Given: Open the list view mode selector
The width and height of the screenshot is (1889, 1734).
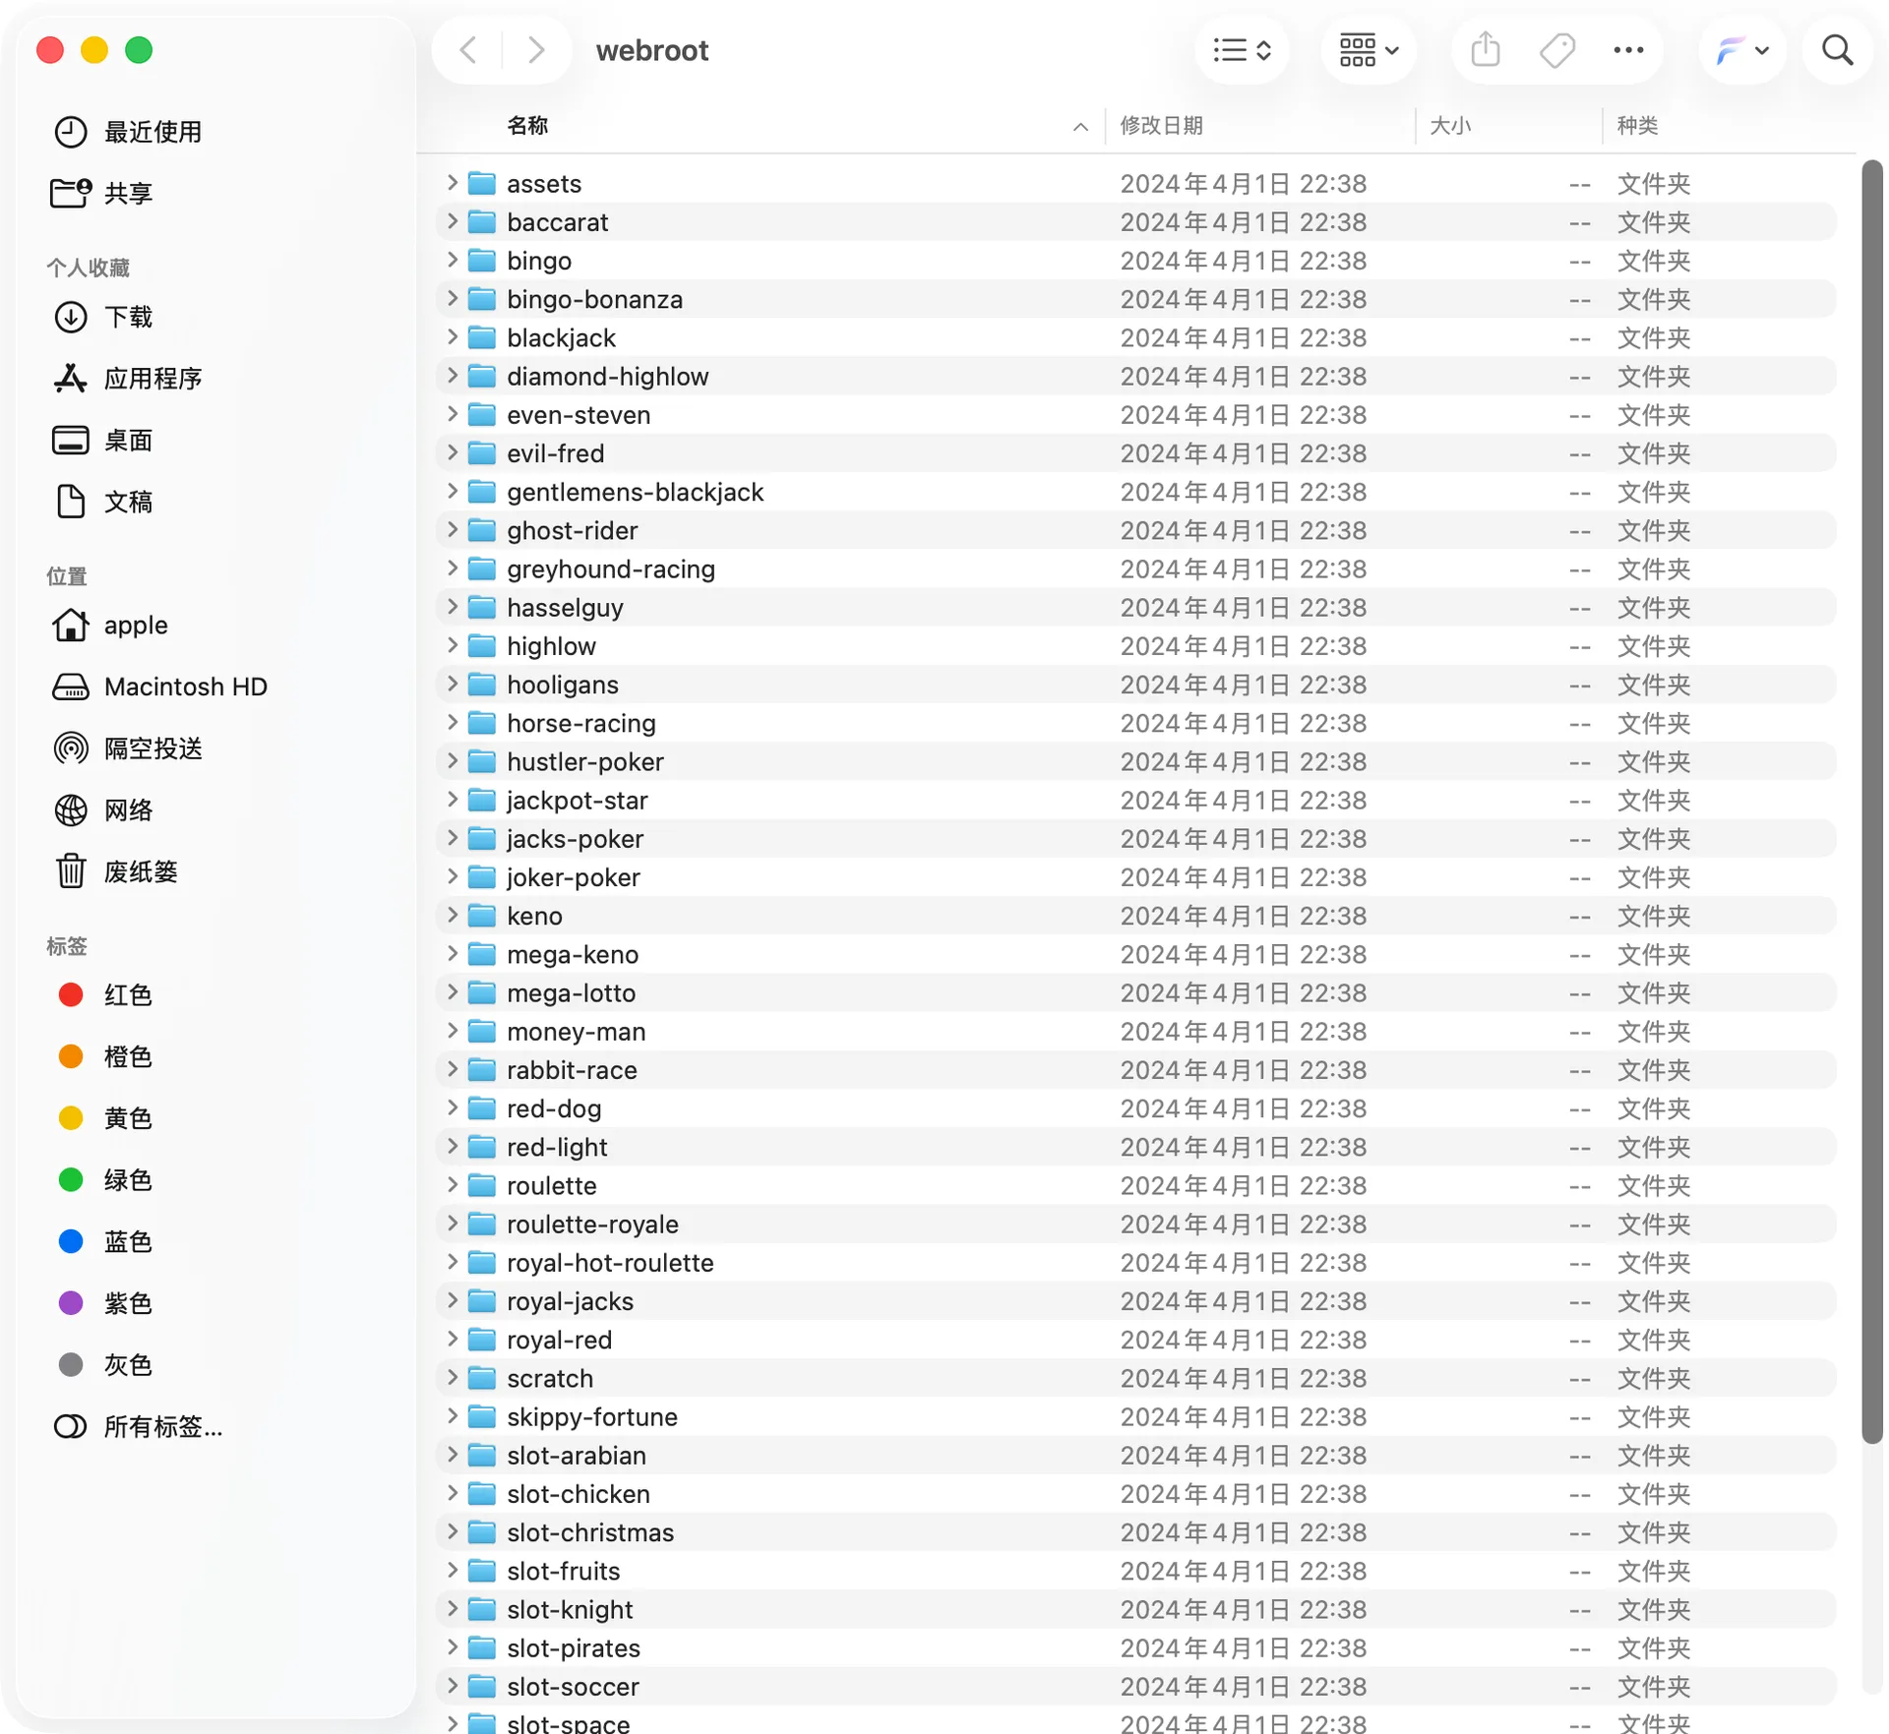Looking at the screenshot, I should click(1242, 50).
